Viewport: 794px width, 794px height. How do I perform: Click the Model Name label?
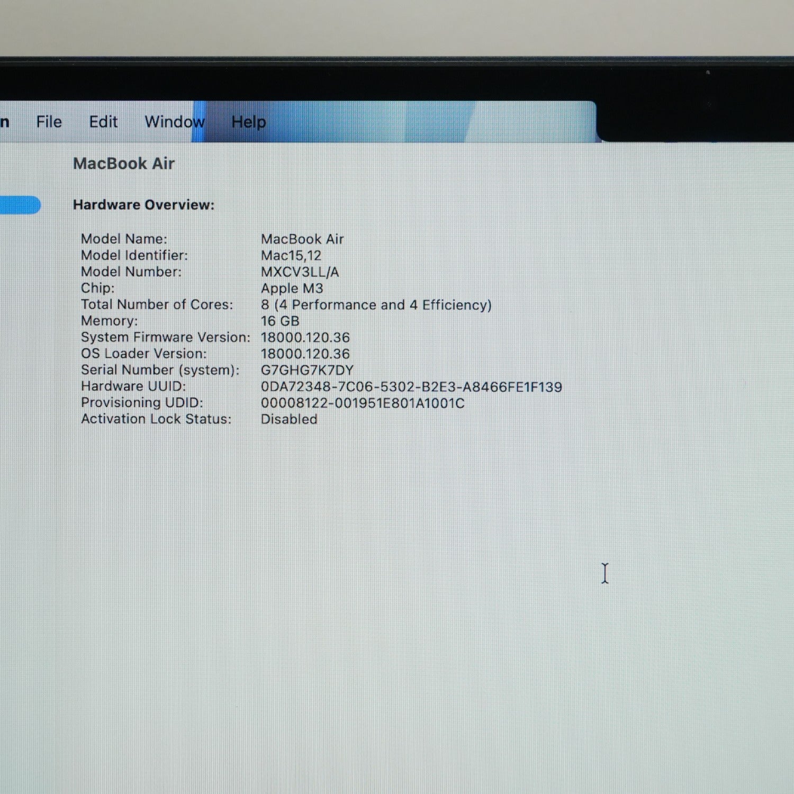(x=124, y=239)
